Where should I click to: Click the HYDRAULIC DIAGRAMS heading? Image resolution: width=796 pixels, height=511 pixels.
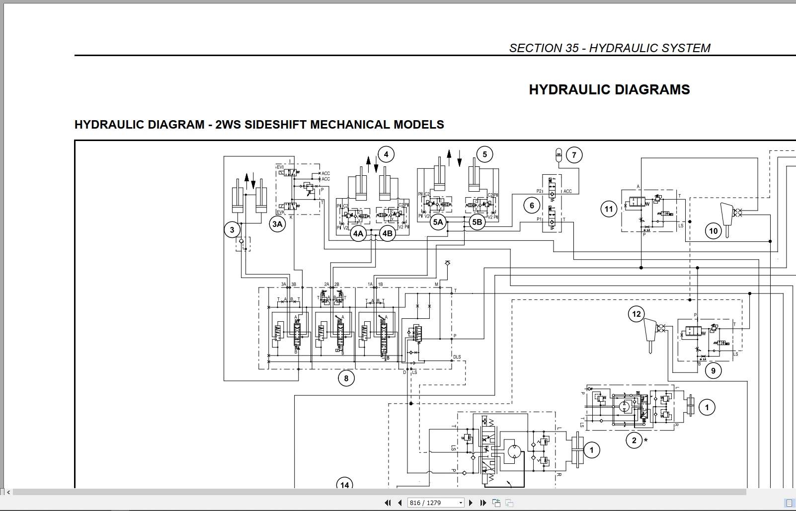tap(609, 89)
